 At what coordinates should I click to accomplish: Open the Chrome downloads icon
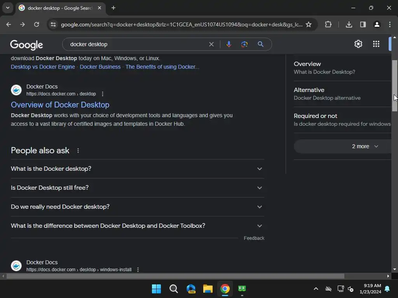point(349,24)
